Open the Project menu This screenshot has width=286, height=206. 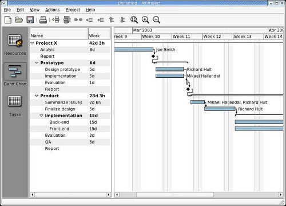[73, 10]
